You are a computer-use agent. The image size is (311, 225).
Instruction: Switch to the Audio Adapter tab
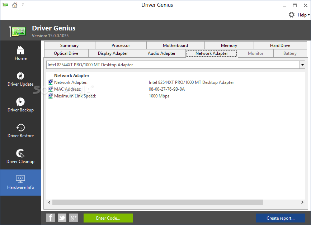point(162,53)
